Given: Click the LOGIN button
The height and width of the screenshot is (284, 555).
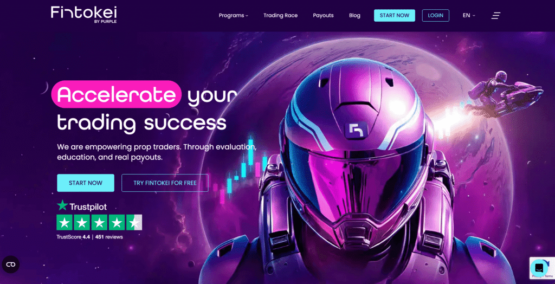Looking at the screenshot, I should 435,16.
